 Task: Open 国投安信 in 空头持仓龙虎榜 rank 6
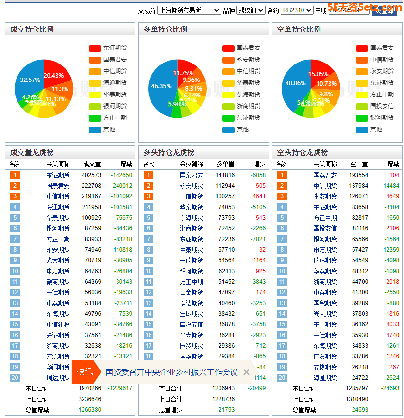tap(325, 228)
